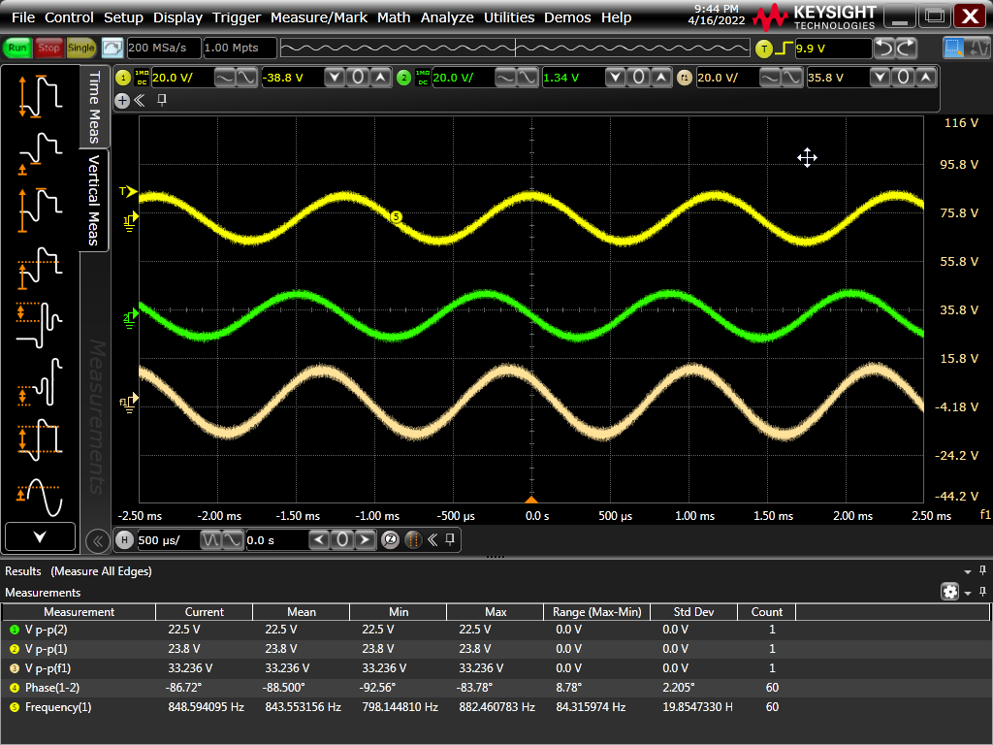The width and height of the screenshot is (993, 745).
Task: Click the Run button
Action: click(x=17, y=48)
